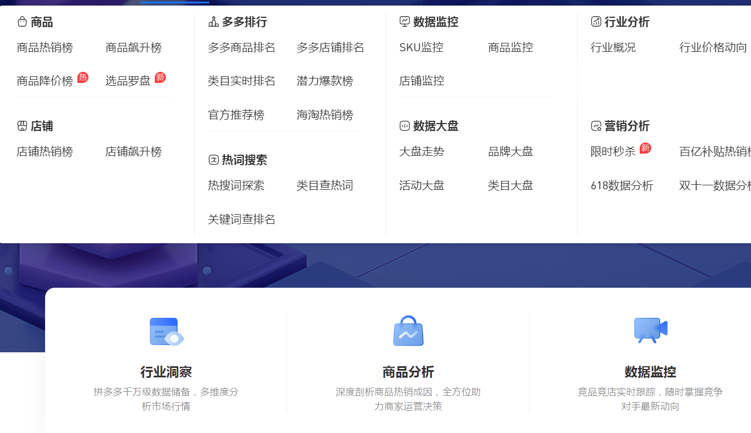The width and height of the screenshot is (751, 433).
Task: Click the 营销分析 section heading
Action: click(627, 126)
